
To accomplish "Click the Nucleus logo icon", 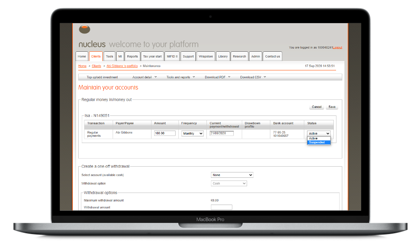I will 84,29.
